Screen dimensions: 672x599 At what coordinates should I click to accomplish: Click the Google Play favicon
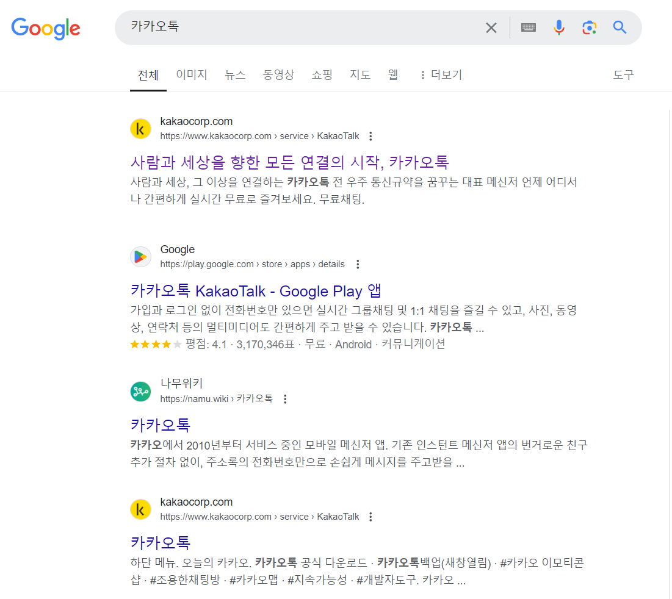tap(140, 256)
